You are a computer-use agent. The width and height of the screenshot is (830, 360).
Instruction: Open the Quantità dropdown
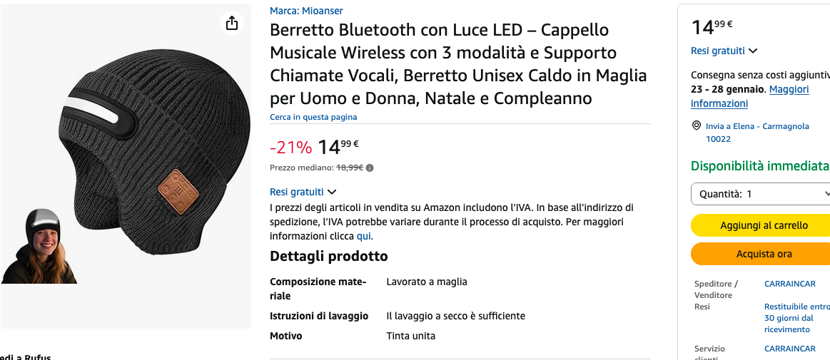click(761, 194)
